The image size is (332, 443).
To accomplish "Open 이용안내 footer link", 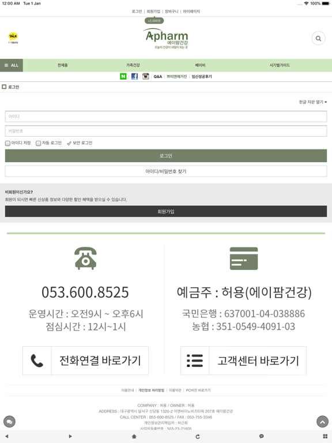I will click(127, 390).
